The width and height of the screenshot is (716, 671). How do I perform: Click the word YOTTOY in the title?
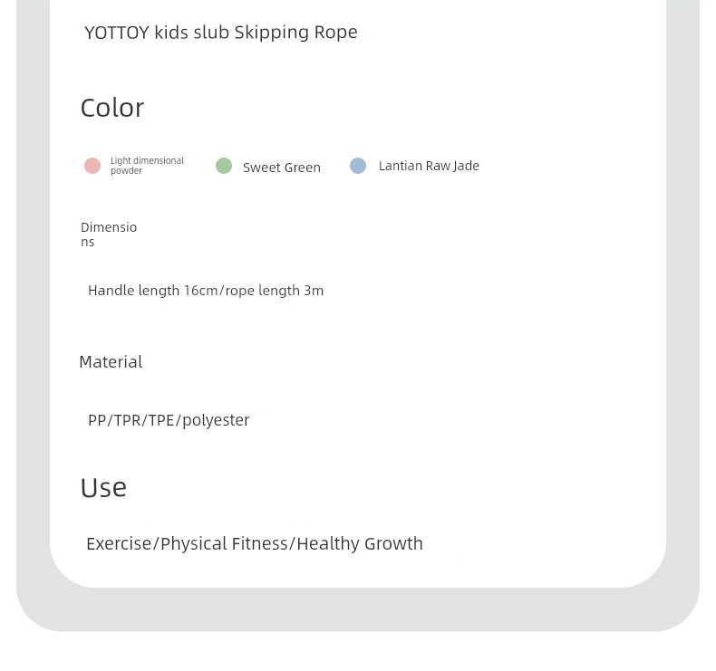tap(117, 33)
